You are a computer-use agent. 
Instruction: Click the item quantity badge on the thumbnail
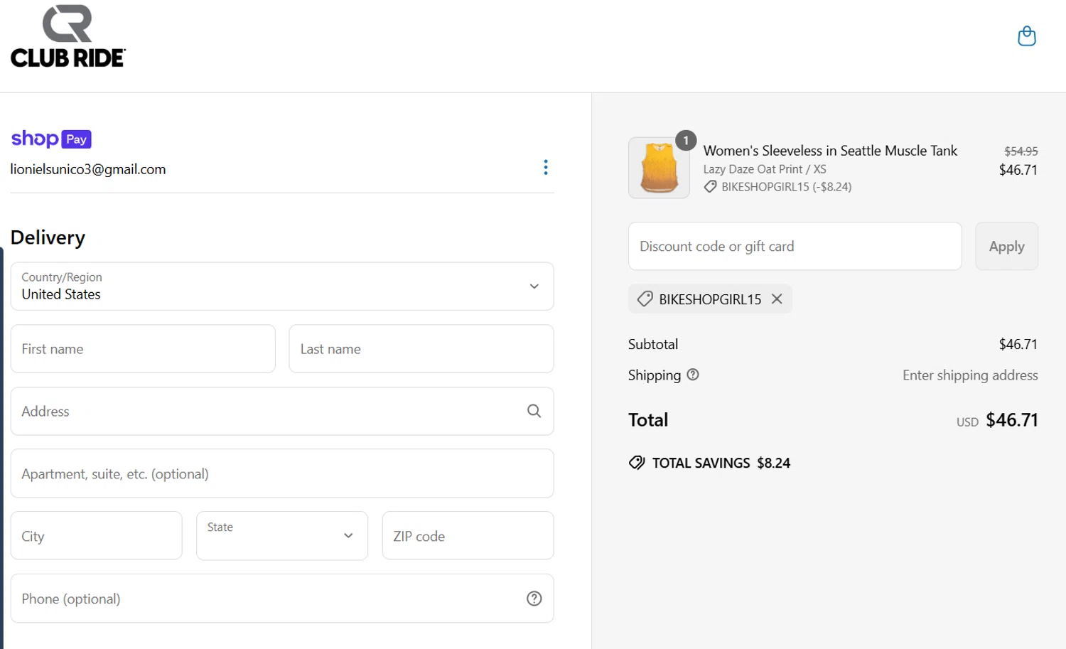[x=686, y=141]
